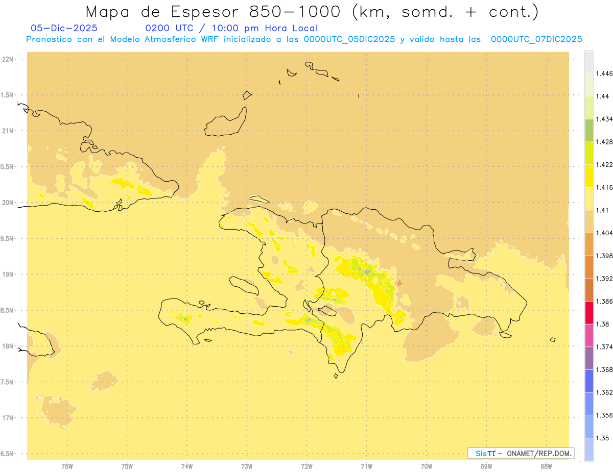
Task: Click the valid-until time "0000UTC_07DIC2025"
Action: tap(536, 39)
